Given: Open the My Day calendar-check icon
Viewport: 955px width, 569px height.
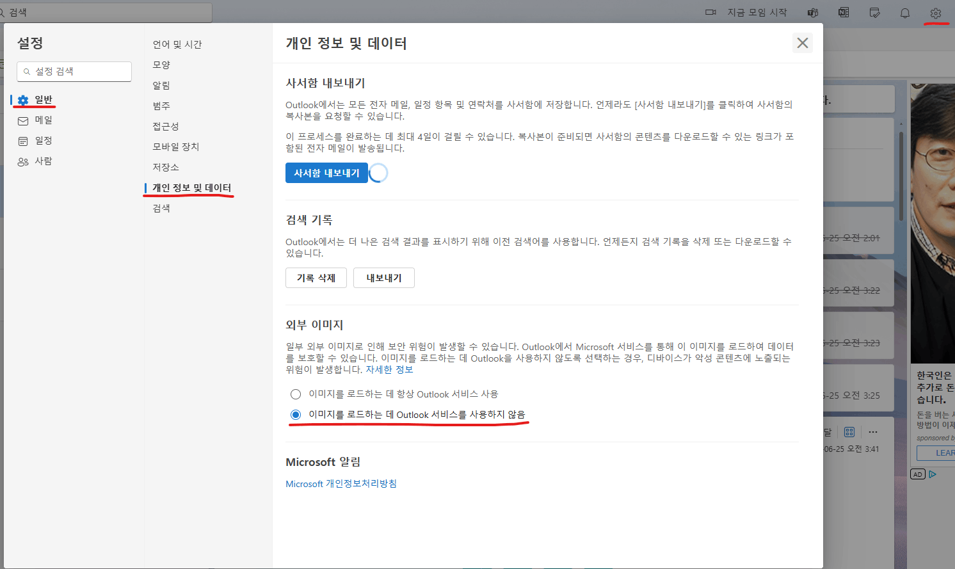Looking at the screenshot, I should coord(874,13).
